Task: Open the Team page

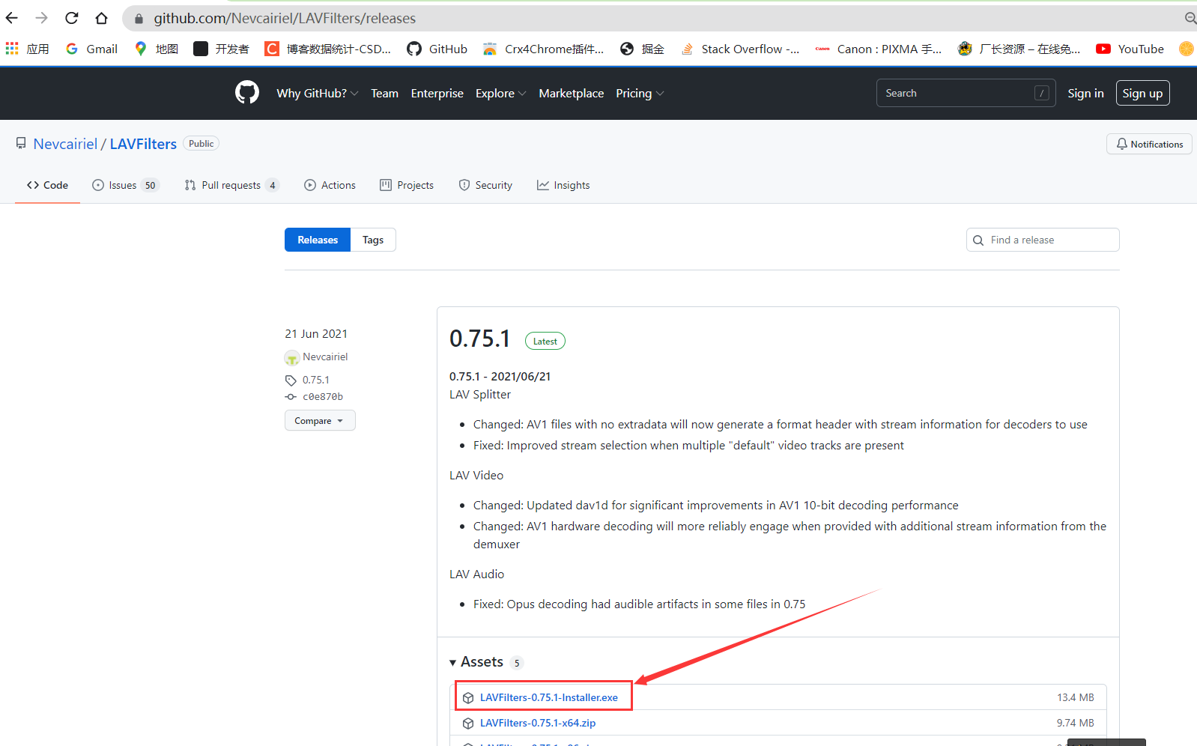Action: (384, 93)
